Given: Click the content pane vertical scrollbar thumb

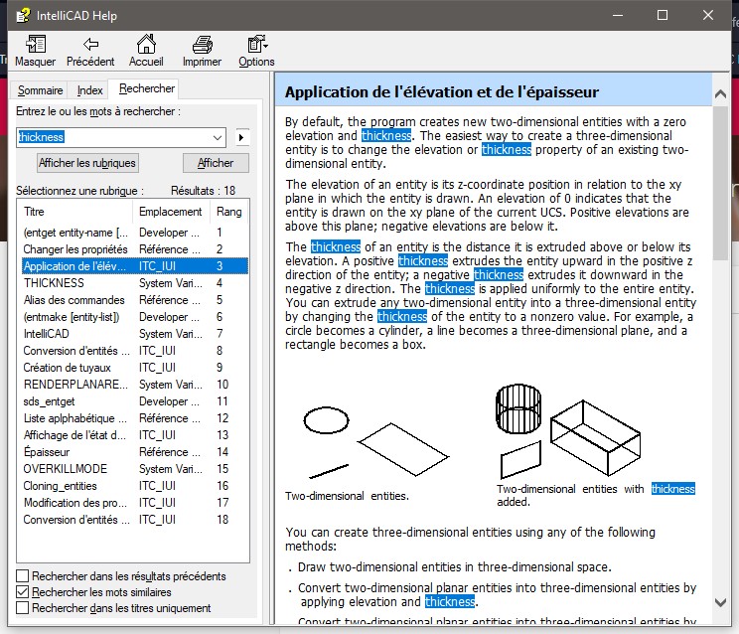Looking at the screenshot, I should click(720, 183).
